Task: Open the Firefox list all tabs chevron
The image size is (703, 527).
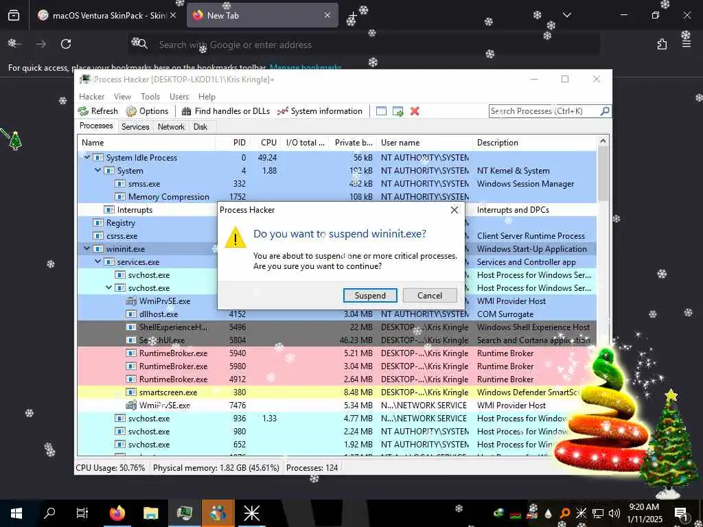Action: [x=567, y=15]
